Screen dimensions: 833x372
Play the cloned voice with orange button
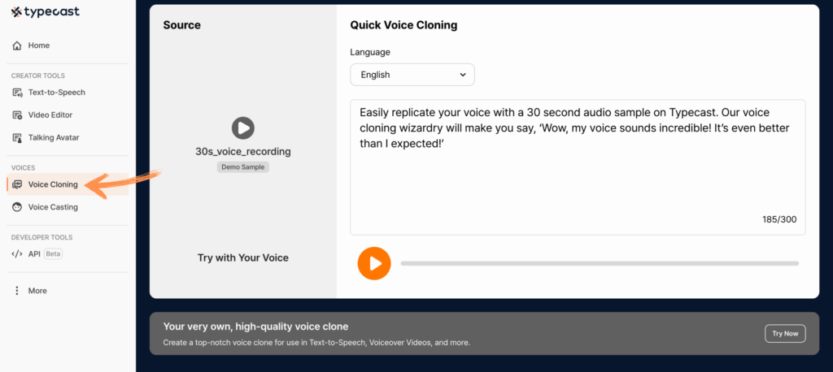(374, 263)
